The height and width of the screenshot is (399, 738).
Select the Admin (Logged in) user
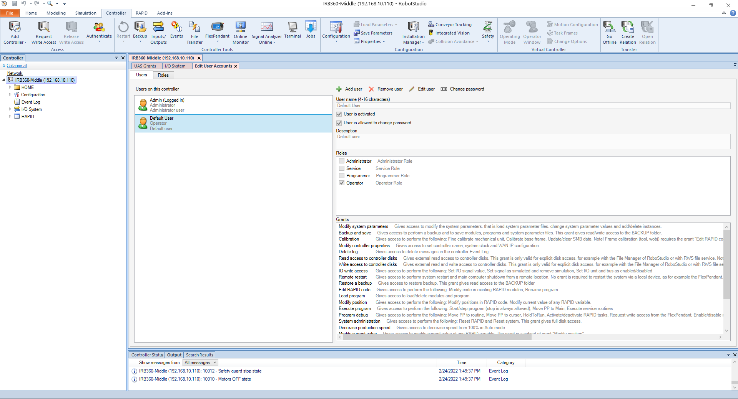pos(233,105)
